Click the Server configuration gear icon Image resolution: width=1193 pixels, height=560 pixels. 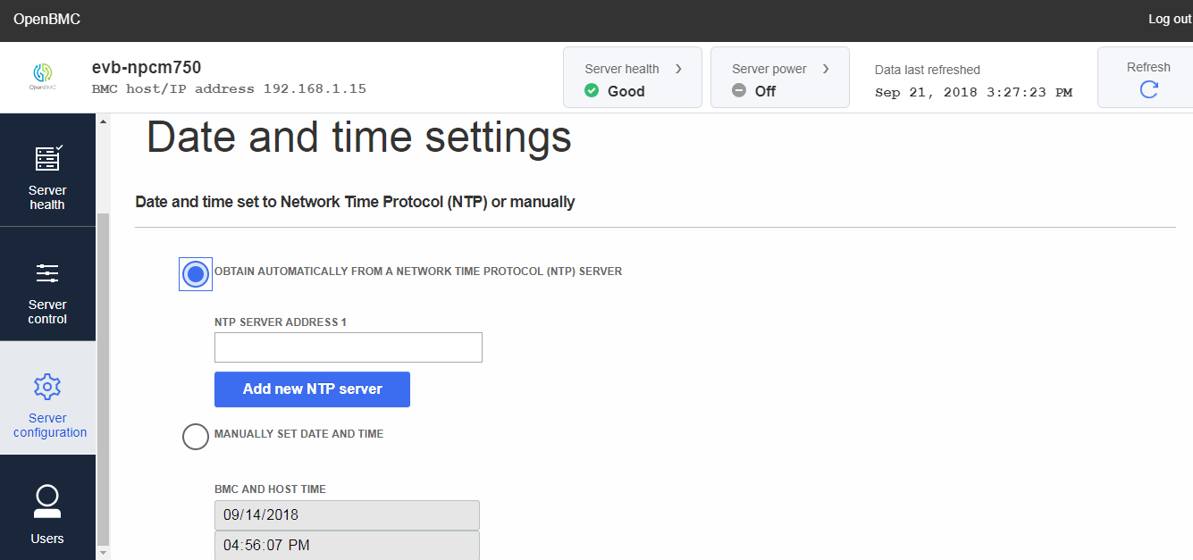[x=47, y=387]
